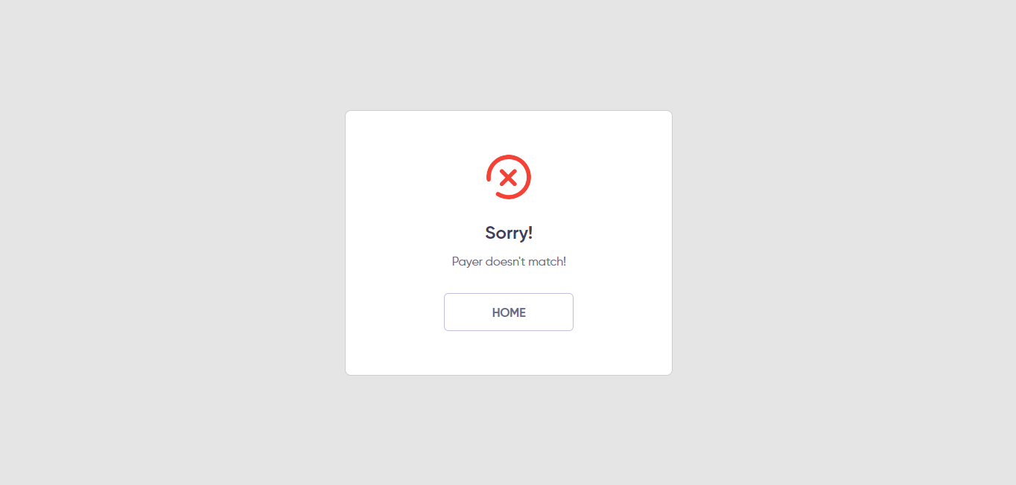Click the "Payer doesn't match!" message
Viewport: 1016px width, 485px height.
click(x=509, y=262)
